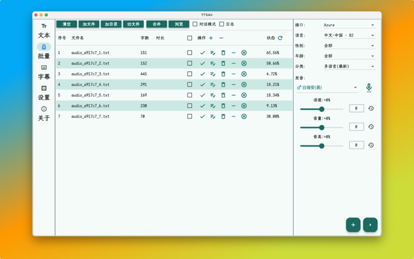Screen dimensions: 414x259
Task: Click the circled X icon for audio_a917c7_6.txt
Action: (244, 106)
